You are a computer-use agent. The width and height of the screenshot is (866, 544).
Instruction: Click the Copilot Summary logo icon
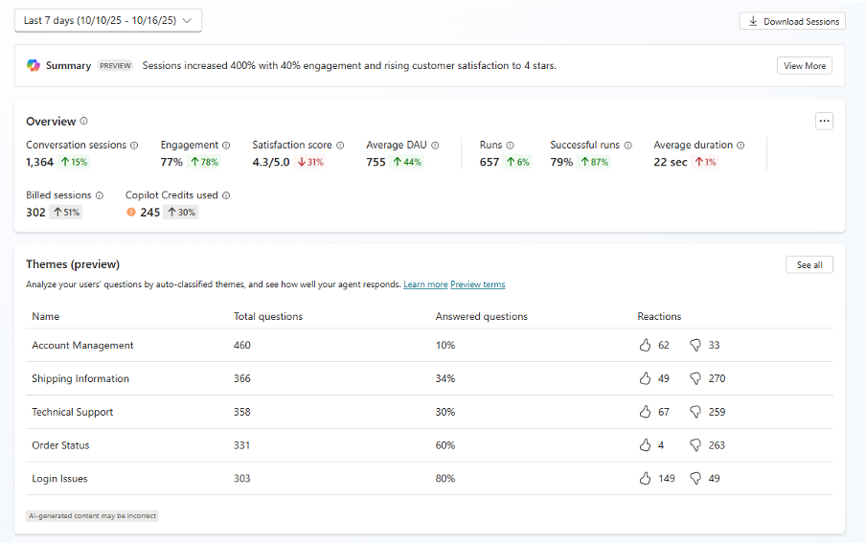coord(34,66)
